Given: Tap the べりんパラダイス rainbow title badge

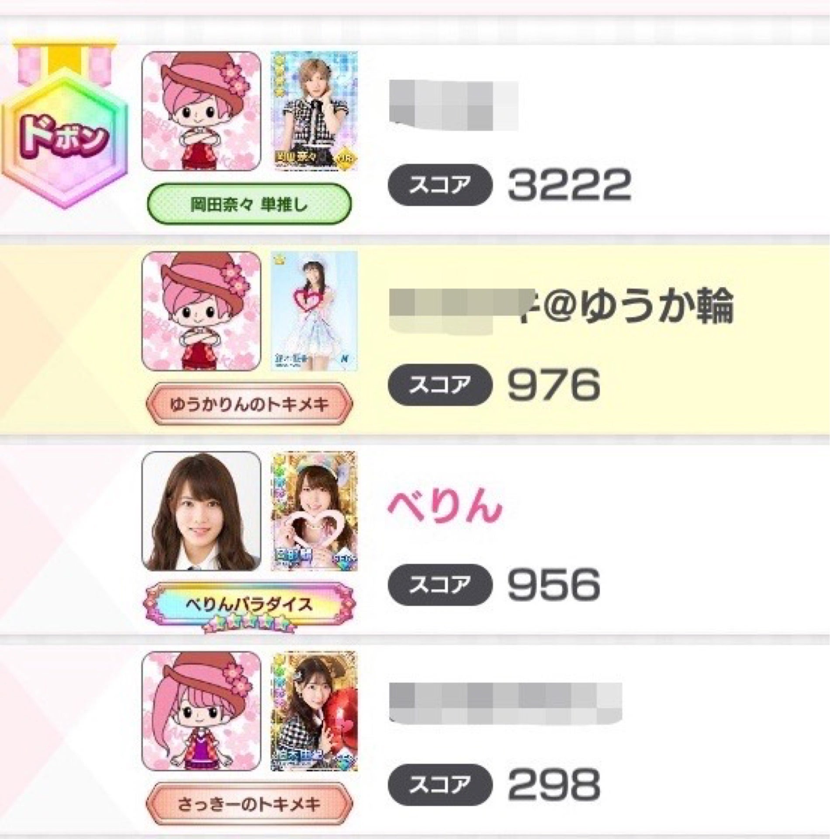Looking at the screenshot, I should pos(249,607).
